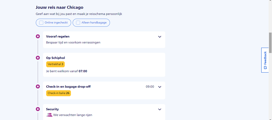
Task: Select the Security heading text
Action: pos(52,109)
